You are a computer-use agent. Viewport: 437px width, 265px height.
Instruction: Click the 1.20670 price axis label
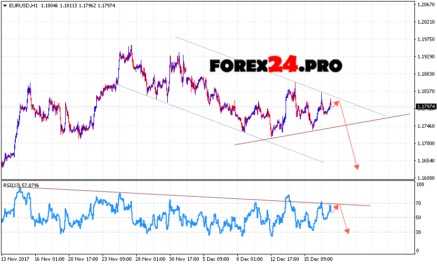(x=425, y=4)
